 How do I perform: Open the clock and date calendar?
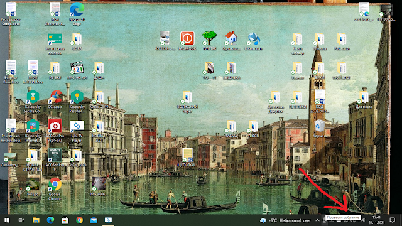377,220
